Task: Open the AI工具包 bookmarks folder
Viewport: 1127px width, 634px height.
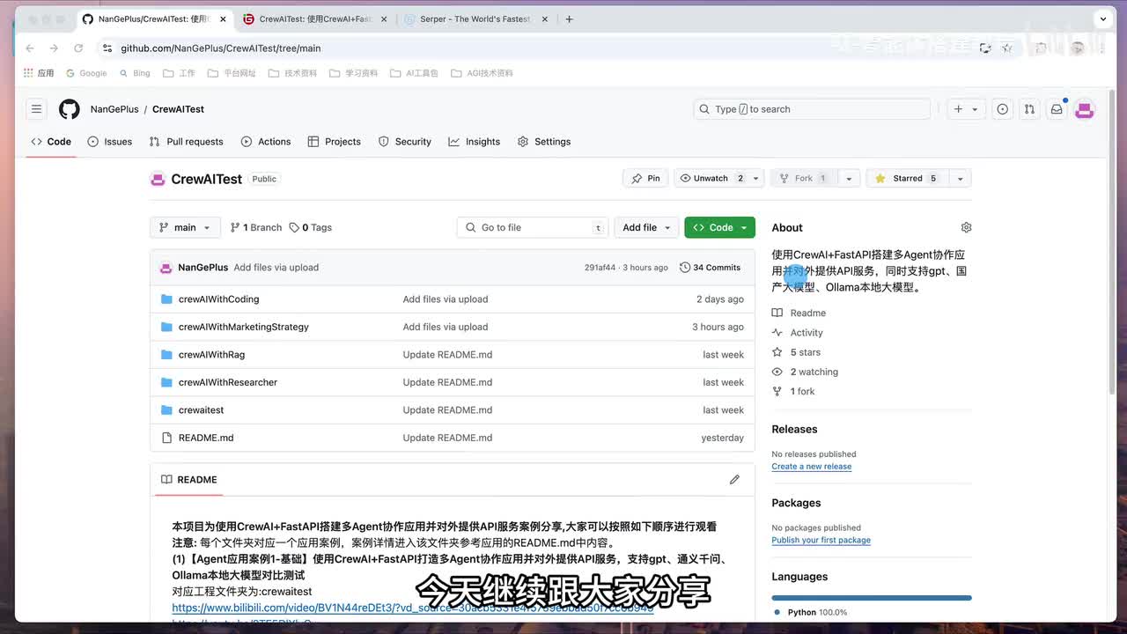Action: [x=414, y=73]
